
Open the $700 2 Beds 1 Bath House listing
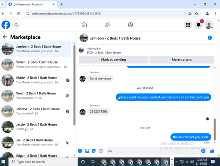103,53
